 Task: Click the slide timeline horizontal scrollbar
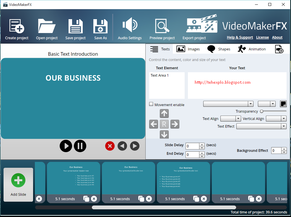pos(164,207)
